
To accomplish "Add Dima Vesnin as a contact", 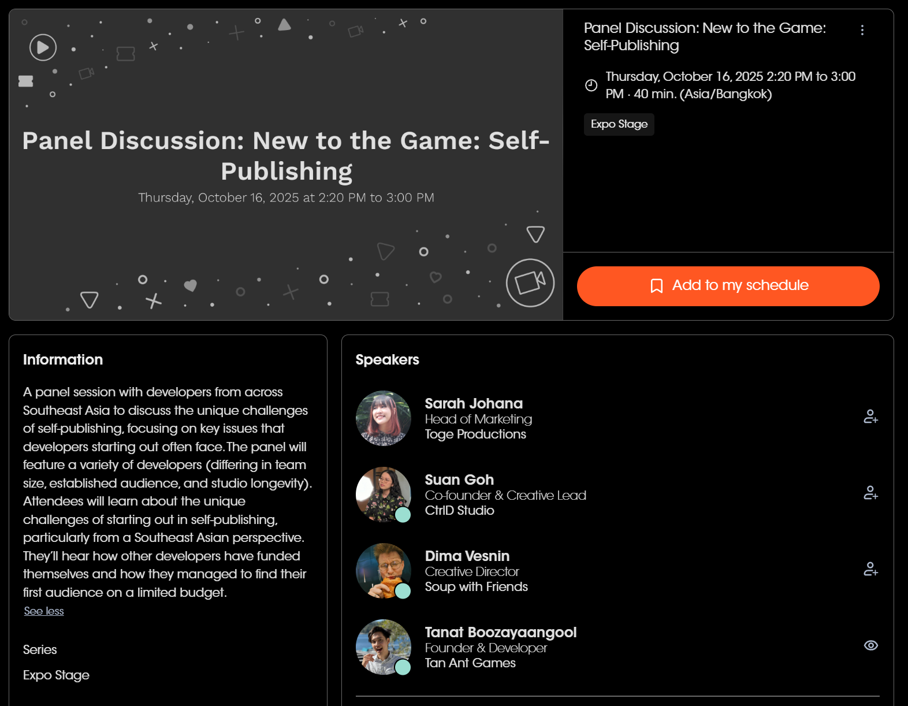I will 870,569.
